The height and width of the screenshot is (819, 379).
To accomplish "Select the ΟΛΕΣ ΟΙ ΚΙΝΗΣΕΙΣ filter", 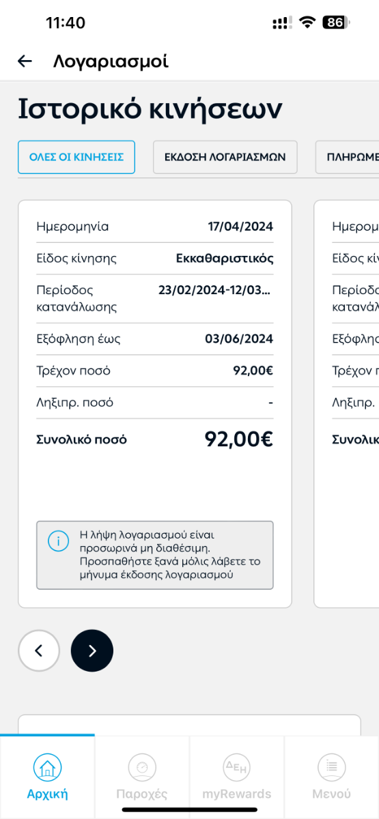I will pos(76,157).
